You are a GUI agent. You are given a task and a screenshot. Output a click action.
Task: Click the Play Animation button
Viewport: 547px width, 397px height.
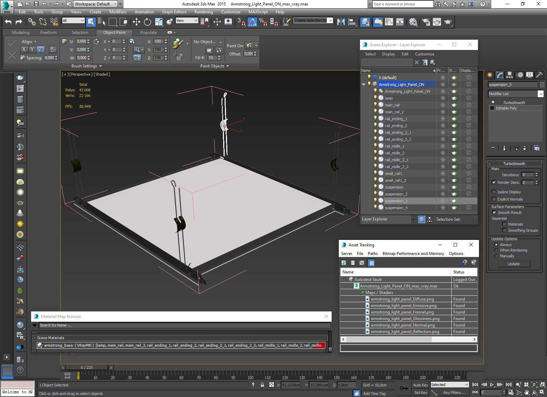pos(492,385)
